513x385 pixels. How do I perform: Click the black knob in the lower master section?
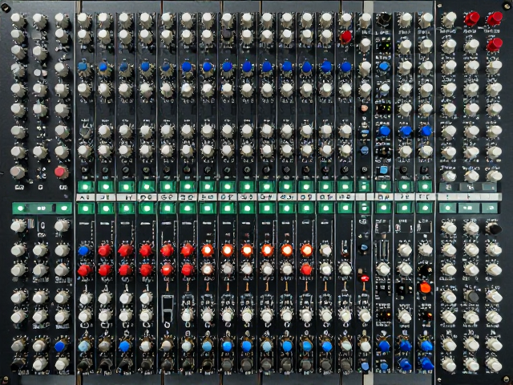click(x=494, y=228)
